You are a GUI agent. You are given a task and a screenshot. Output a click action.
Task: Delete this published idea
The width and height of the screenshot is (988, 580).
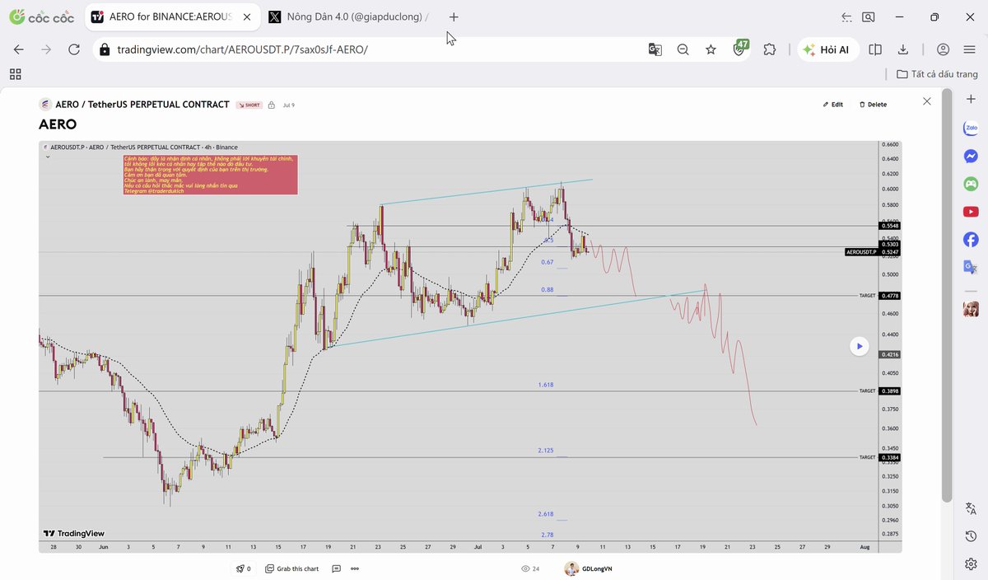(873, 105)
